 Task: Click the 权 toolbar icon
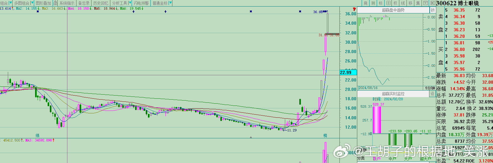click(395, 3)
